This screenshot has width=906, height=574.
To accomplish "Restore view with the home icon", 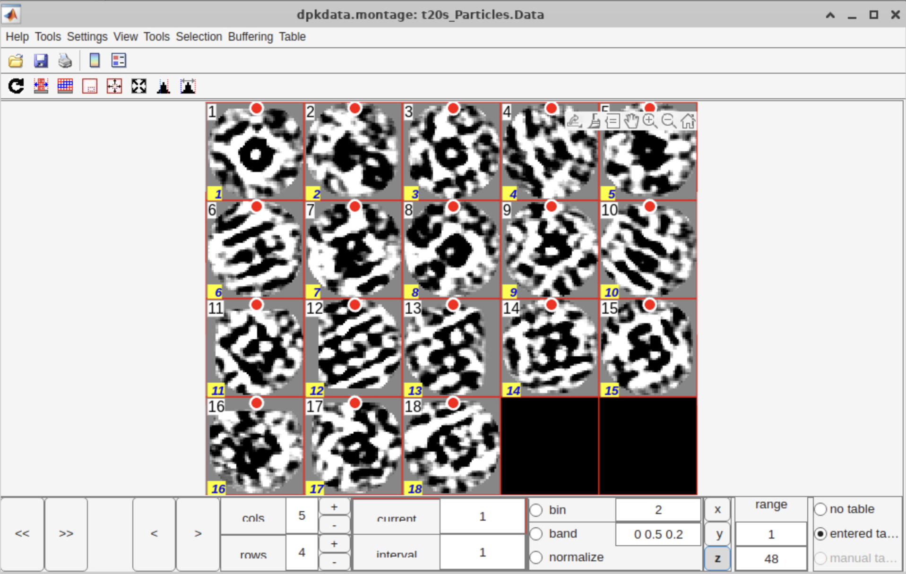I will point(688,121).
